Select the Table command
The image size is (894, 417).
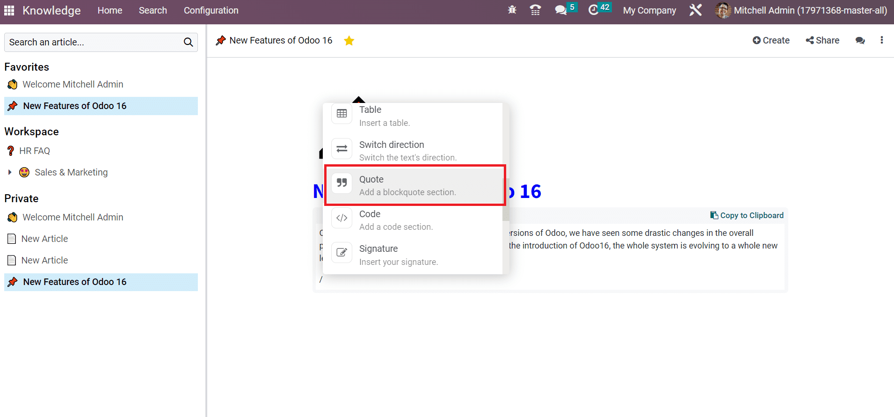click(413, 116)
